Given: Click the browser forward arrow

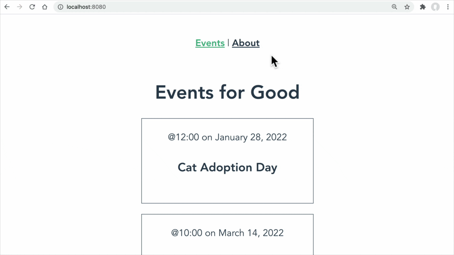Looking at the screenshot, I should tap(20, 7).
